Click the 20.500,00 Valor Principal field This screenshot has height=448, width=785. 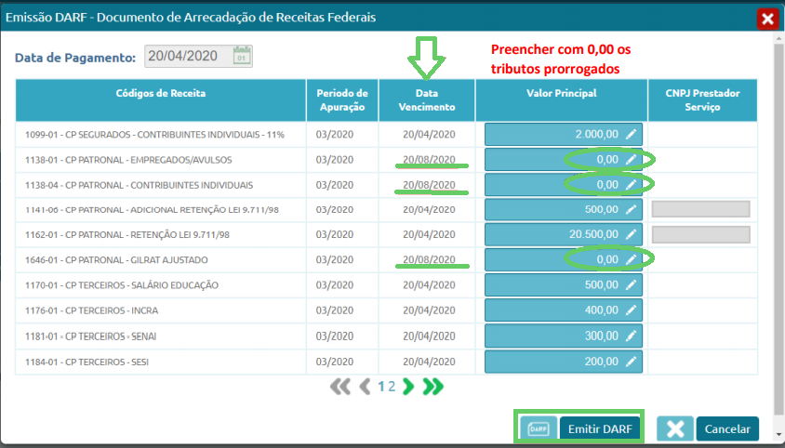[564, 234]
